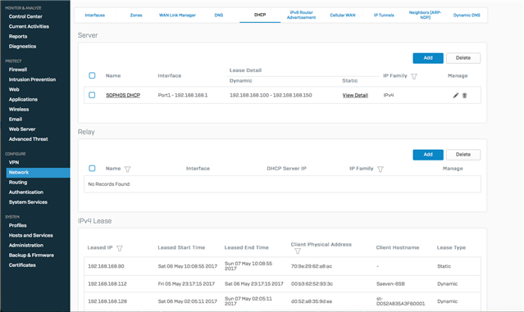Select Network in sidebar
Image resolution: width=524 pixels, height=312 pixels.
[x=38, y=173]
